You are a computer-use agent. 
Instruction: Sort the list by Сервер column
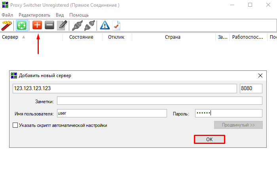[x=10, y=37]
